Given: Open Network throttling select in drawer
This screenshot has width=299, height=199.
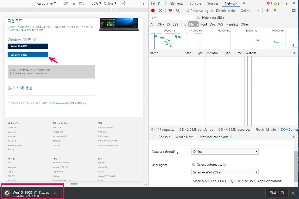Looking at the screenshot, I should 225,151.
